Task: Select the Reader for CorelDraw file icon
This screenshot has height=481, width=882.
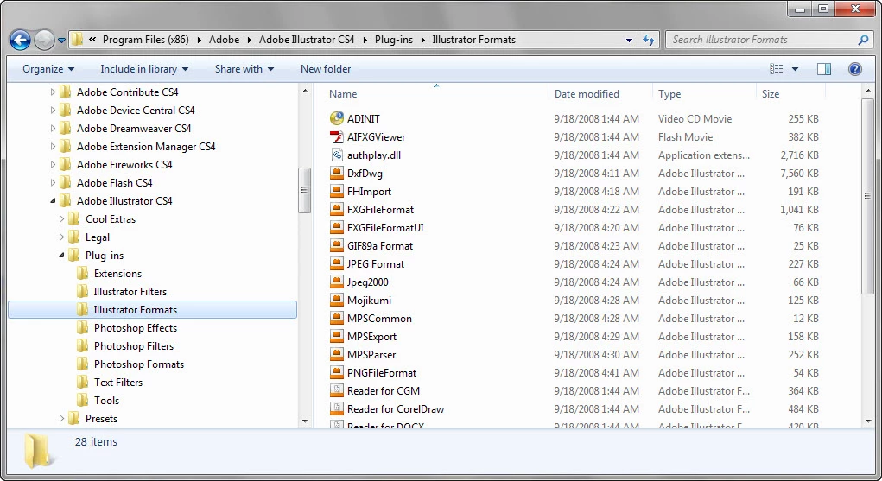Action: (336, 408)
